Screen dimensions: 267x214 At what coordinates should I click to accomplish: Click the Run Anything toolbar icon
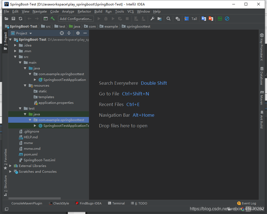46,19
